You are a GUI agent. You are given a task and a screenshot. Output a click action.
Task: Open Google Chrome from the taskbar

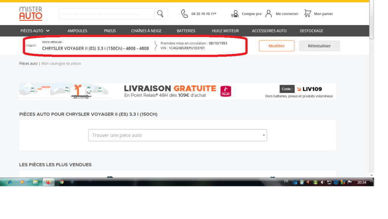[62, 182]
